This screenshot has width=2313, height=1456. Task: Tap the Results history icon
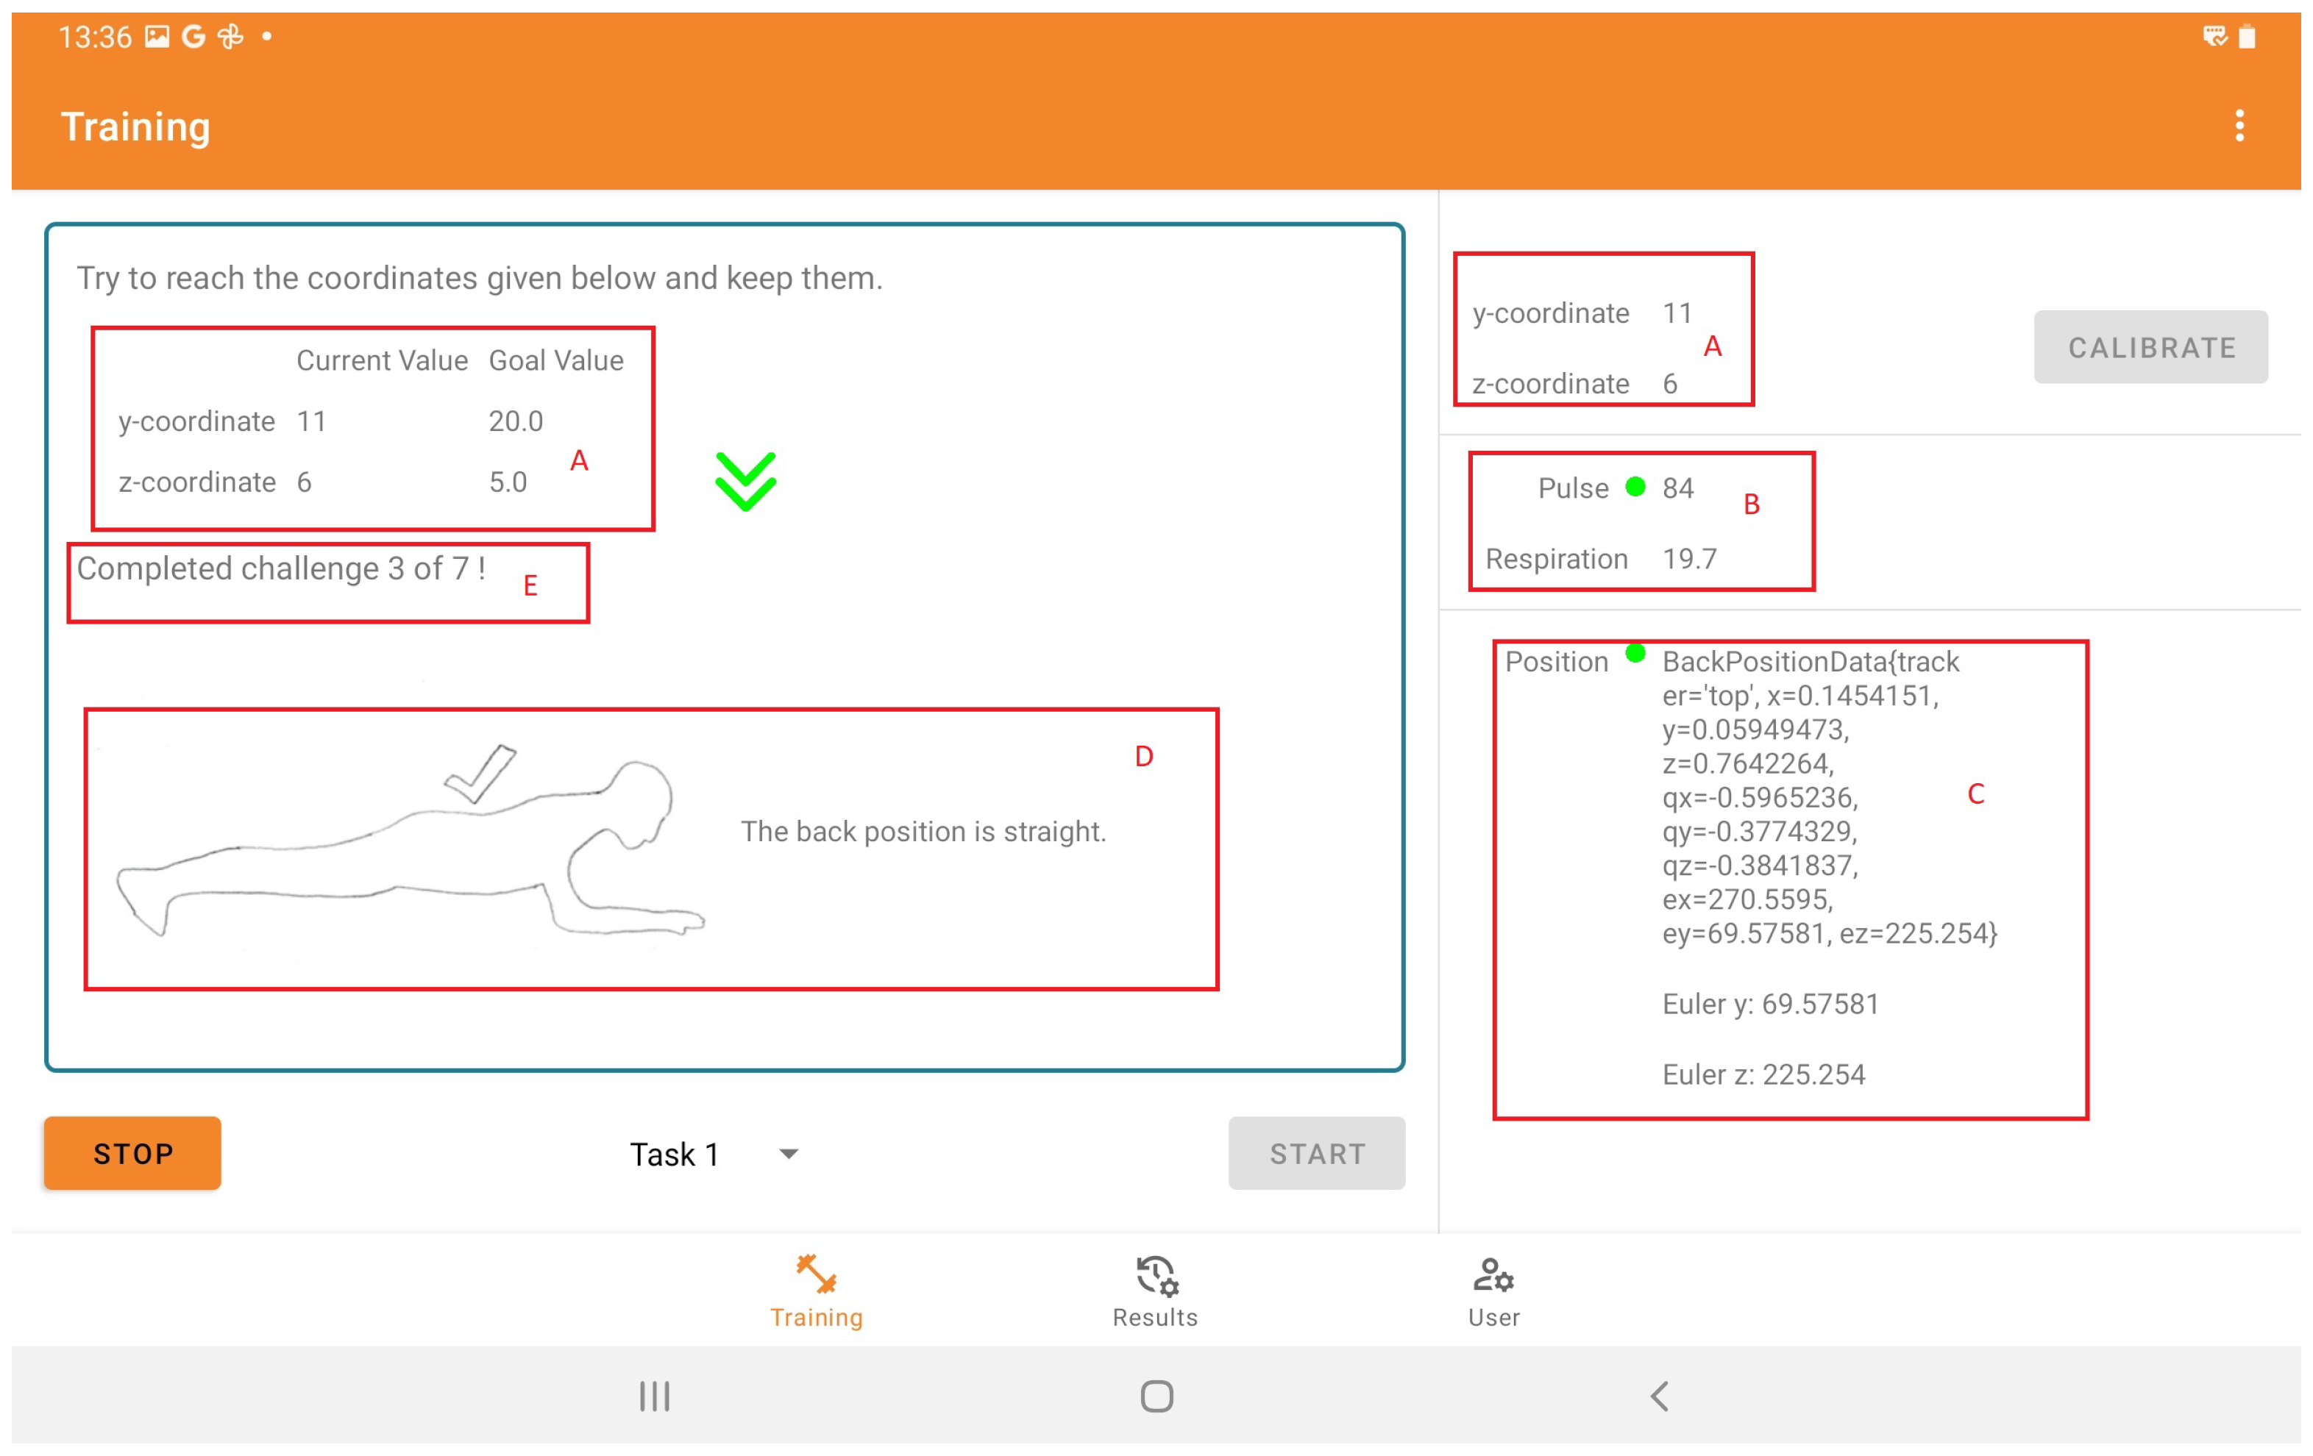[1156, 1275]
